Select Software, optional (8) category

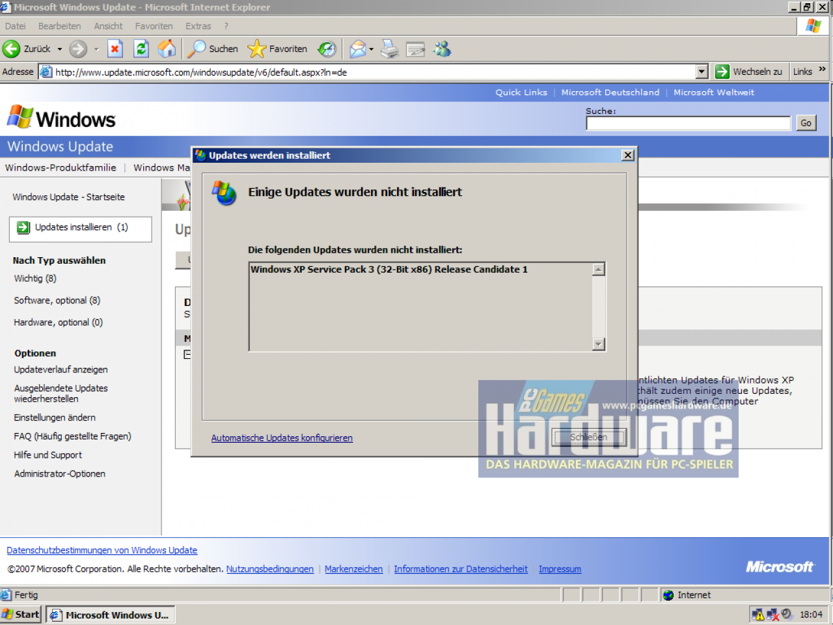pos(57,300)
